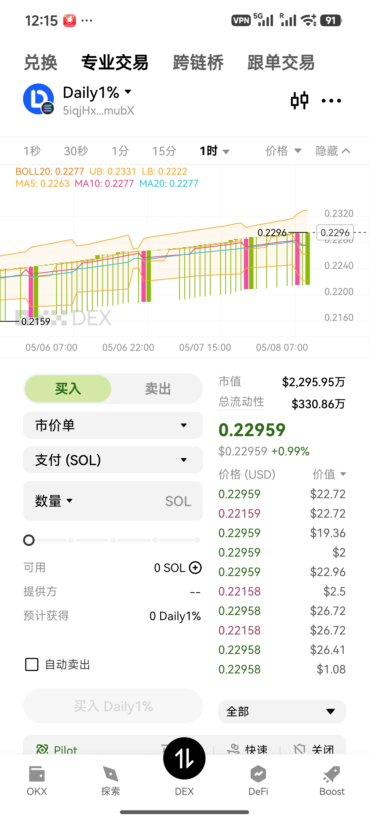Open the 价格 chart type dropdown
The width and height of the screenshot is (369, 820).
(x=283, y=151)
